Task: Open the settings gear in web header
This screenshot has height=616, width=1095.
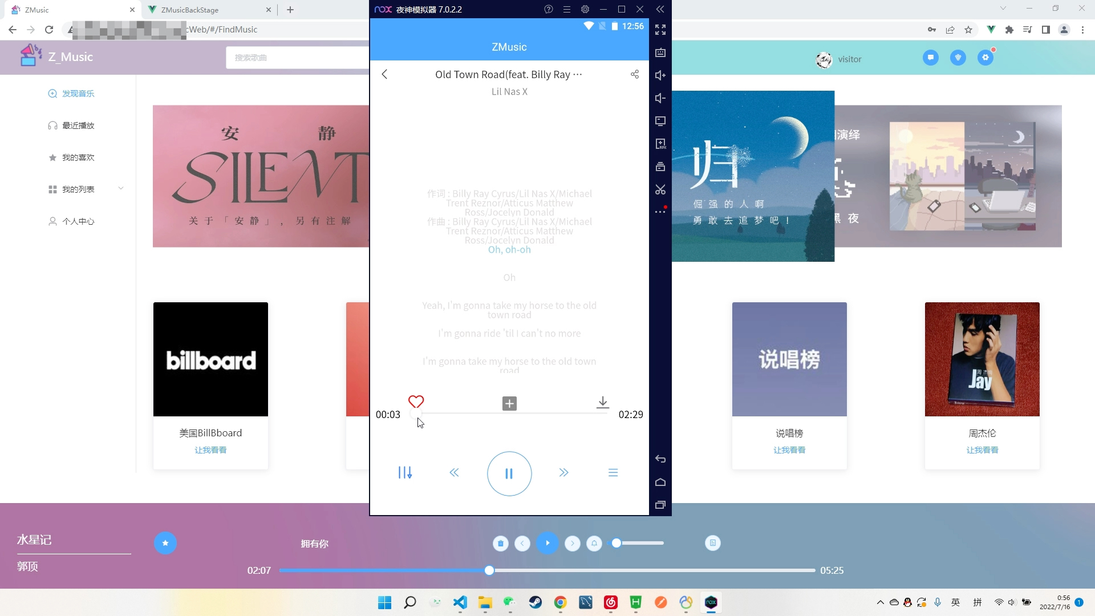Action: [985, 58]
